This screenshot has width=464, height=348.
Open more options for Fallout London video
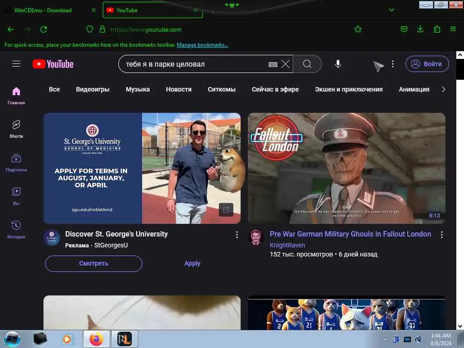441,235
